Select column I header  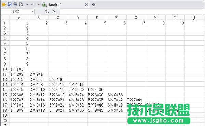pyautogui.click(x=175, y=18)
